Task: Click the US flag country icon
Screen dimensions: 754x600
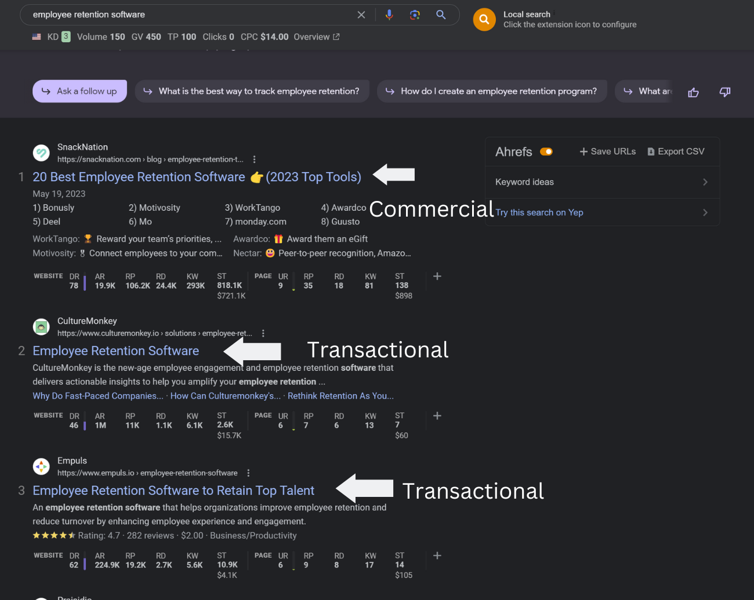Action: pyautogui.click(x=37, y=36)
